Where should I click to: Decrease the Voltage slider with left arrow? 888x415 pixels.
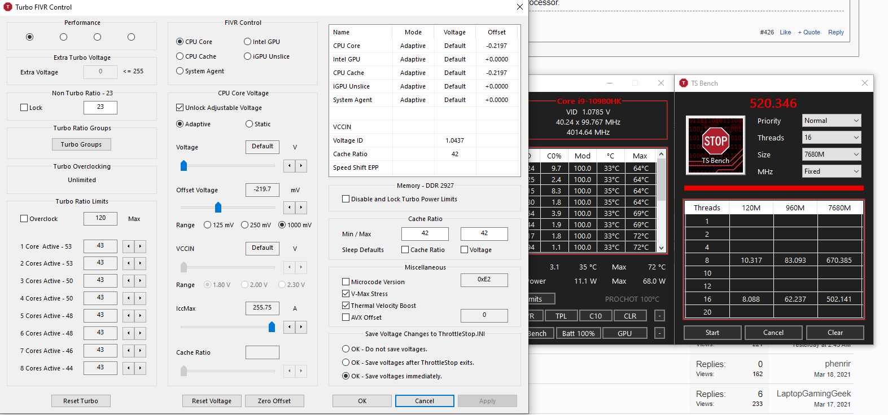coord(290,165)
